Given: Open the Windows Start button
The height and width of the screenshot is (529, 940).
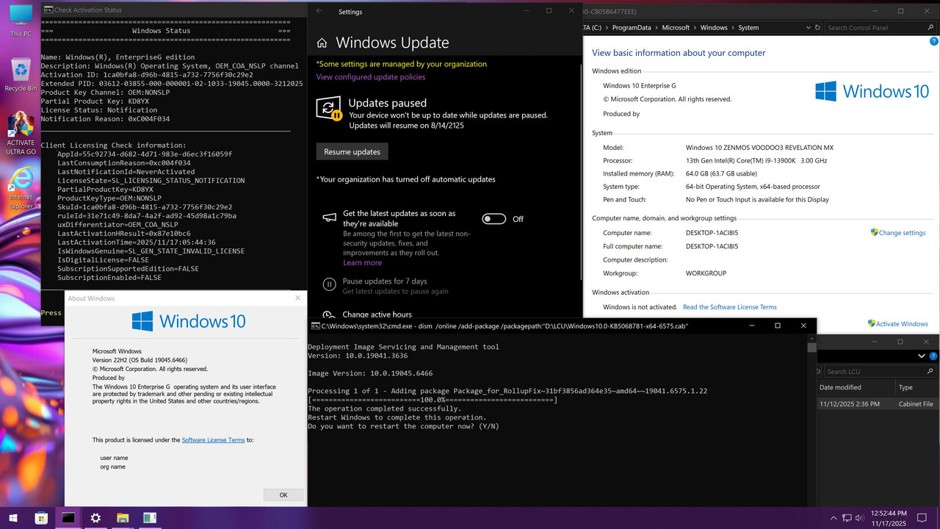Looking at the screenshot, I should [x=15, y=518].
